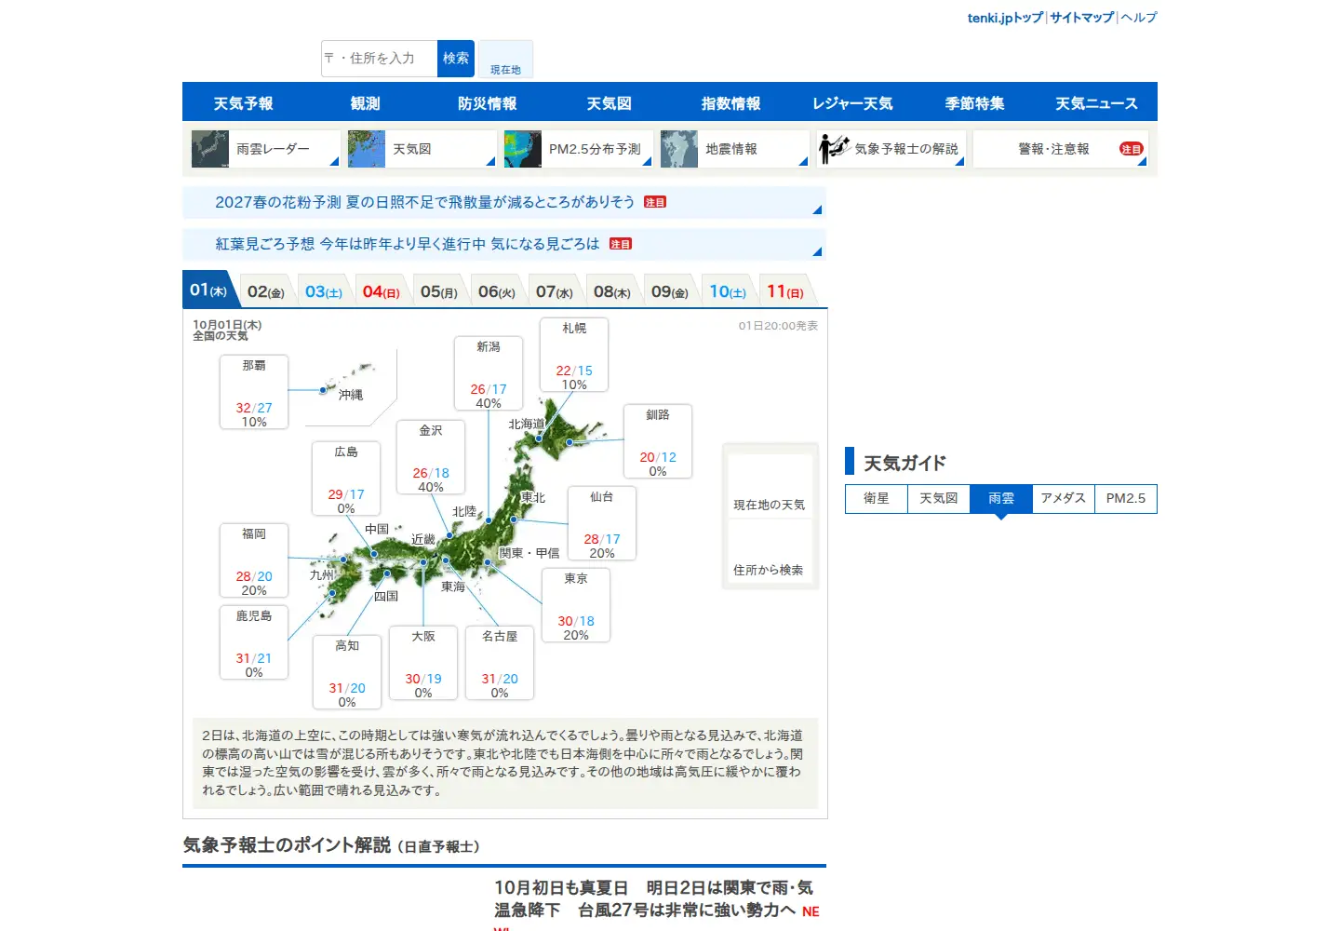Open the 10月初日も真夏日 forecaster article headline
The height and width of the screenshot is (931, 1340).
point(653,899)
